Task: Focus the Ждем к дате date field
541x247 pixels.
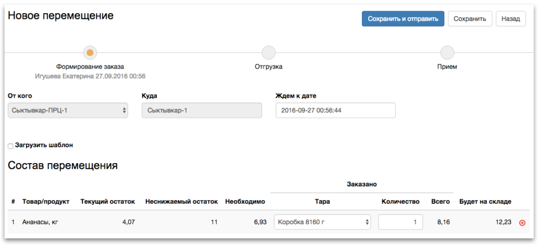Action: pyautogui.click(x=335, y=111)
